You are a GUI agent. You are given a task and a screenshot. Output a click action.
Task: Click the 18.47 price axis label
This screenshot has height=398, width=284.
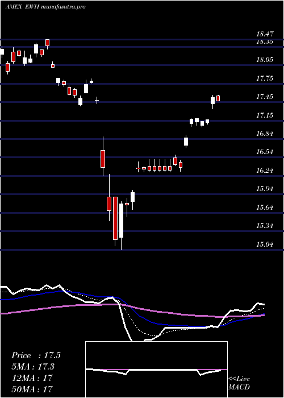pyautogui.click(x=265, y=34)
